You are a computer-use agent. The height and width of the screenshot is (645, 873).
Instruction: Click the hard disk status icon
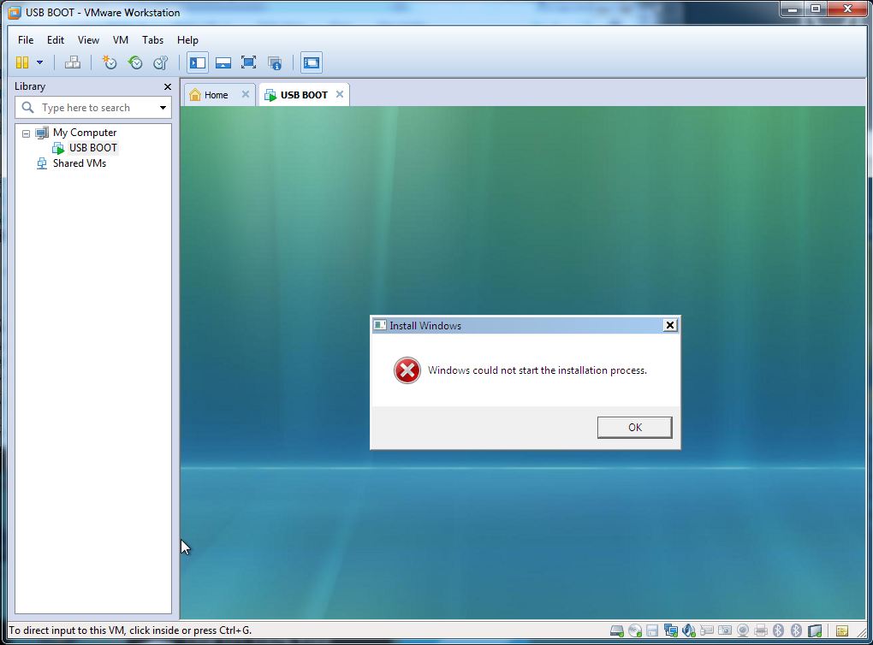[x=617, y=630]
